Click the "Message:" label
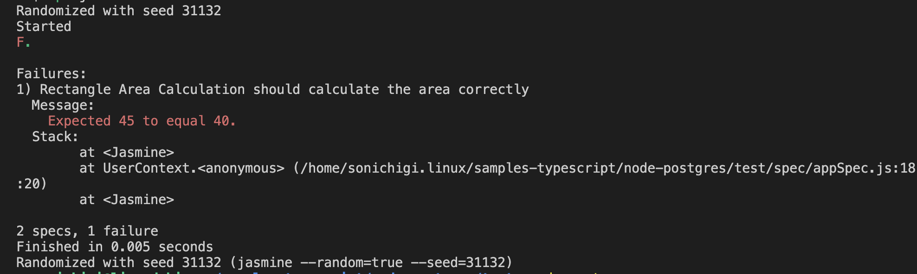917x274 pixels. 63,105
